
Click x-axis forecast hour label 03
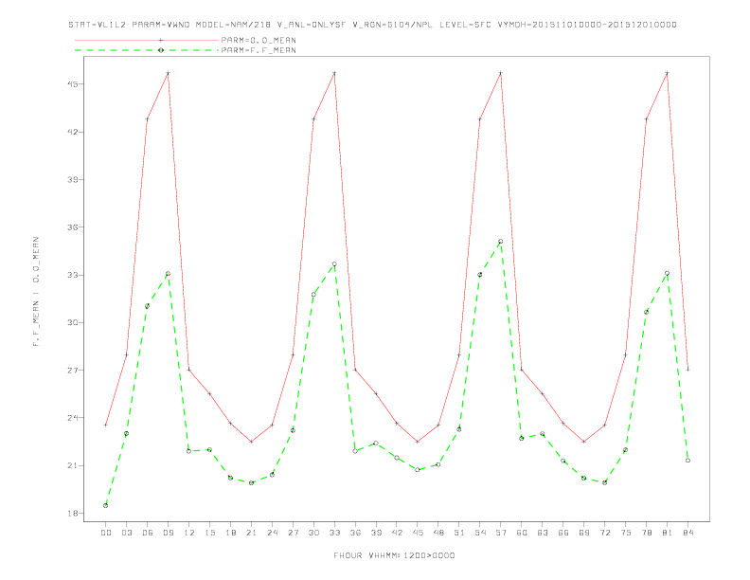(126, 533)
